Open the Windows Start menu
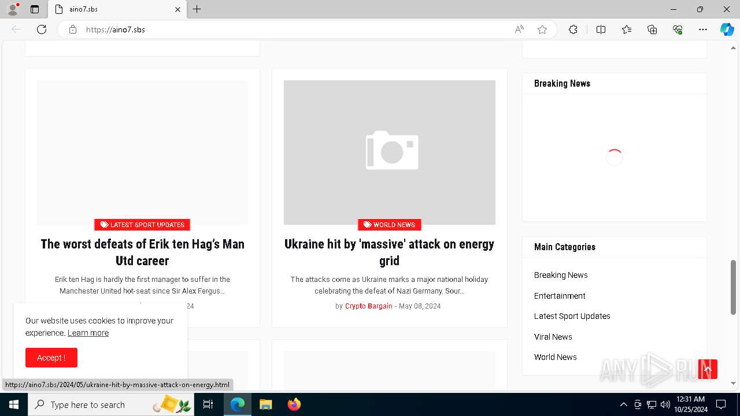 14,404
